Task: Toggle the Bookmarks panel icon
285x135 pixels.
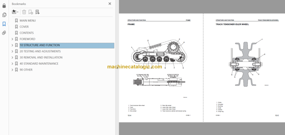Action: [4, 24]
